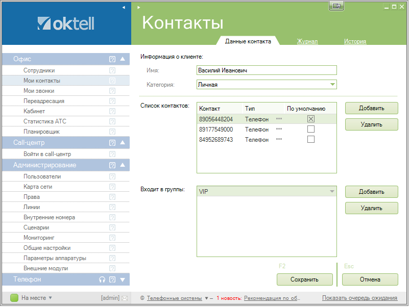Image resolution: width=410 pixels, height=307 pixels.
Task: Check default box for 84952689743
Action: coord(310,140)
